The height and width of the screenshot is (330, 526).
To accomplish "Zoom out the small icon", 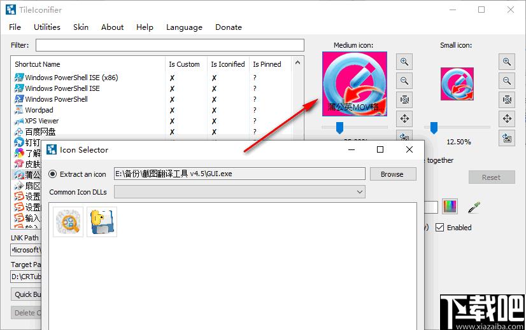I will click(506, 81).
